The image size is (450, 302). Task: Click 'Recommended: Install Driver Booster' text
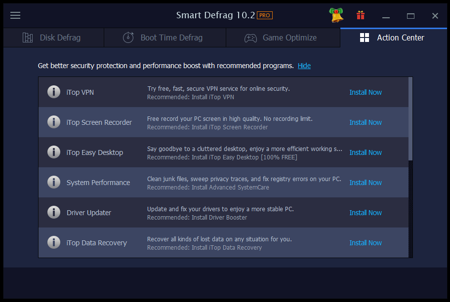pyautogui.click(x=197, y=218)
